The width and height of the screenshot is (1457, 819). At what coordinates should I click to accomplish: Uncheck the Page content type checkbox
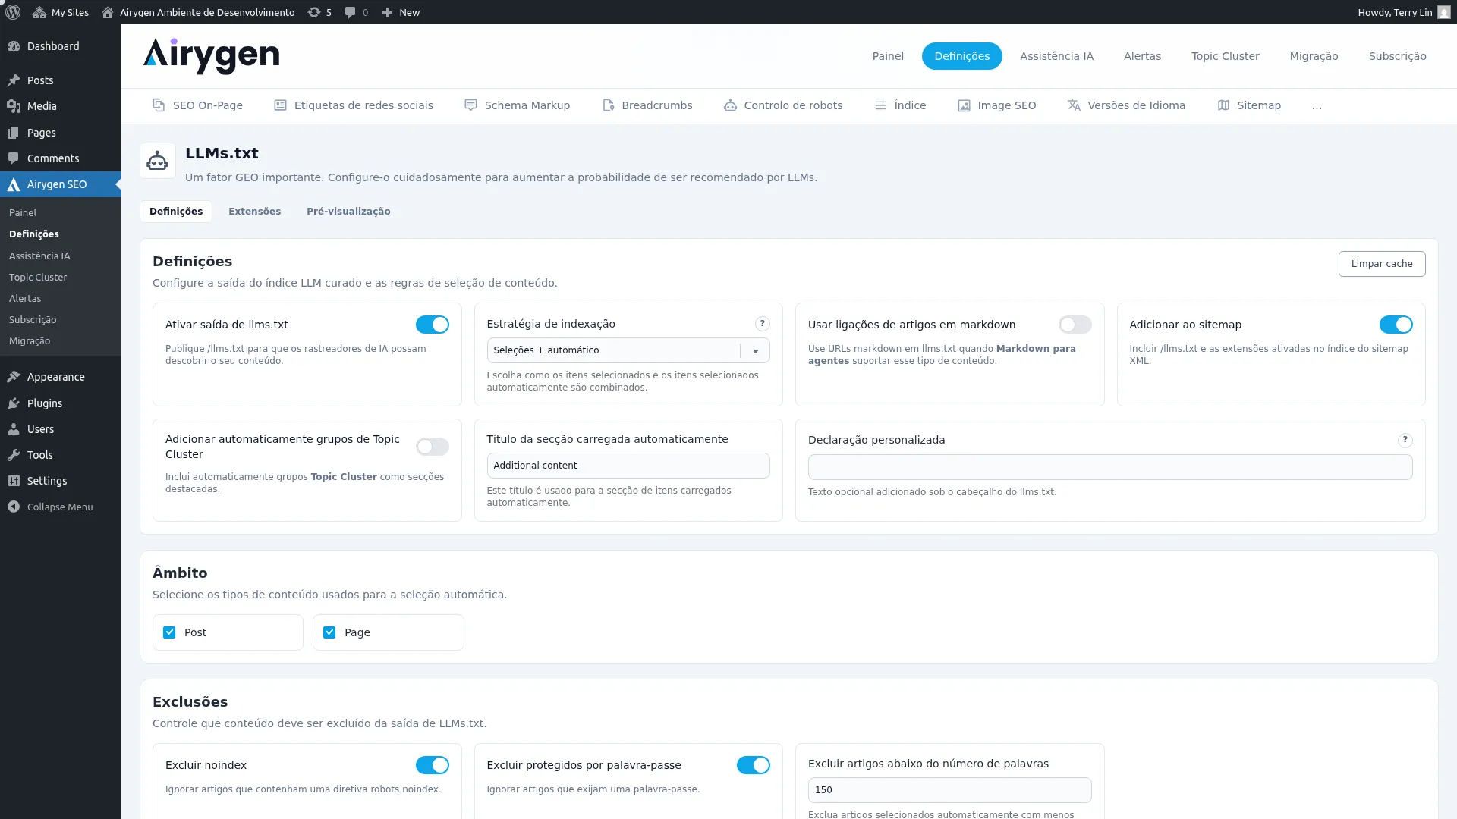[x=329, y=632]
